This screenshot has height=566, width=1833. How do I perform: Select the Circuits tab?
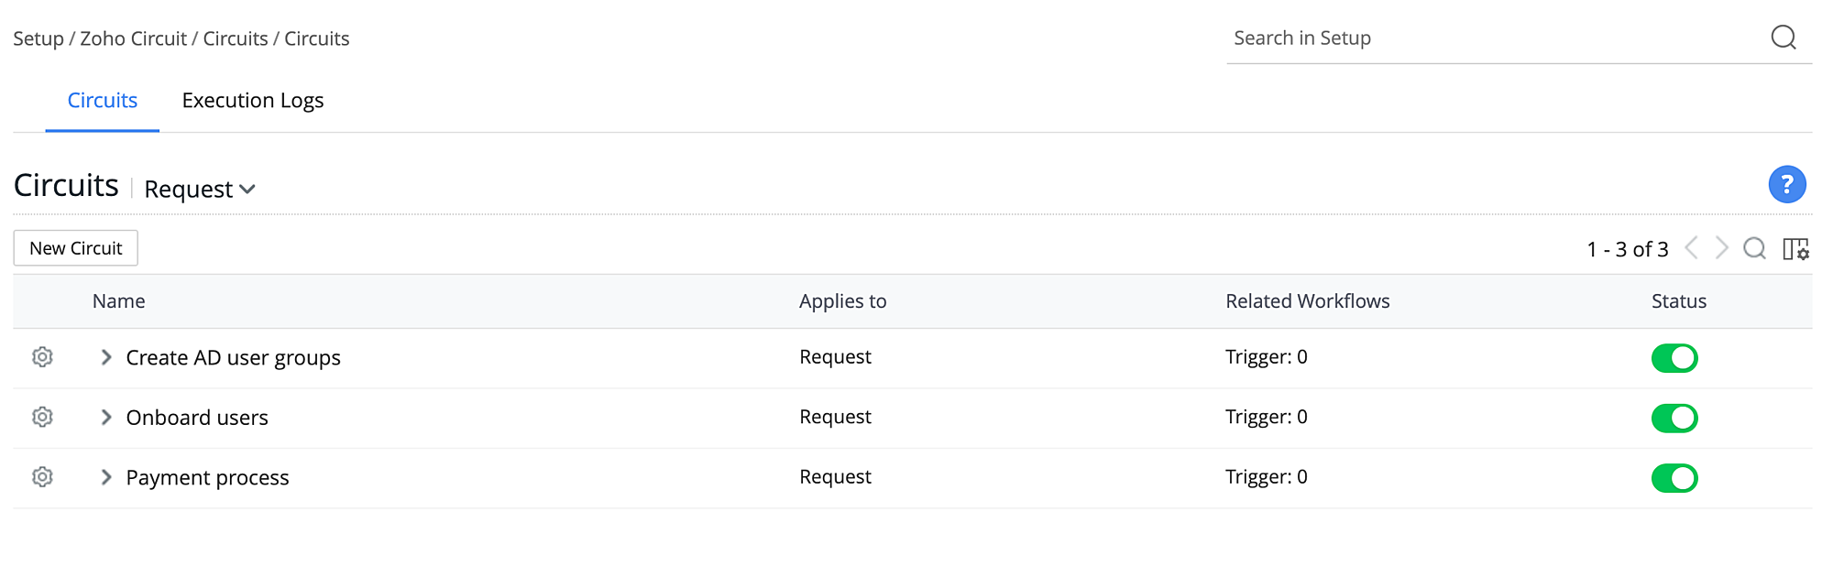(x=101, y=100)
